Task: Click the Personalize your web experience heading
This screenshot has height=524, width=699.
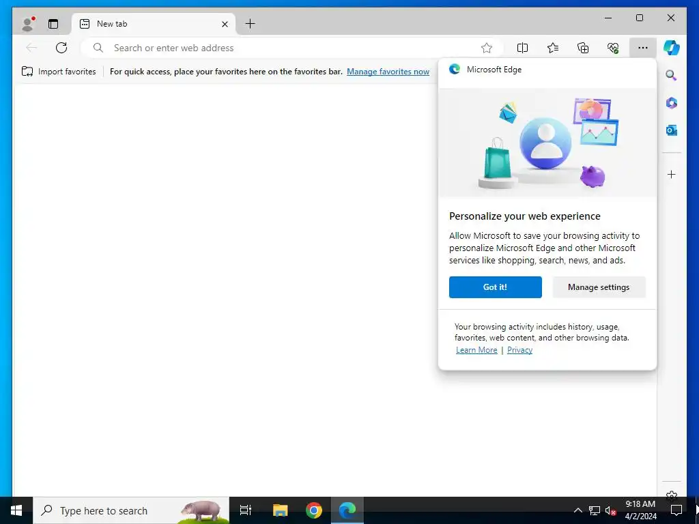Action: [x=525, y=216]
